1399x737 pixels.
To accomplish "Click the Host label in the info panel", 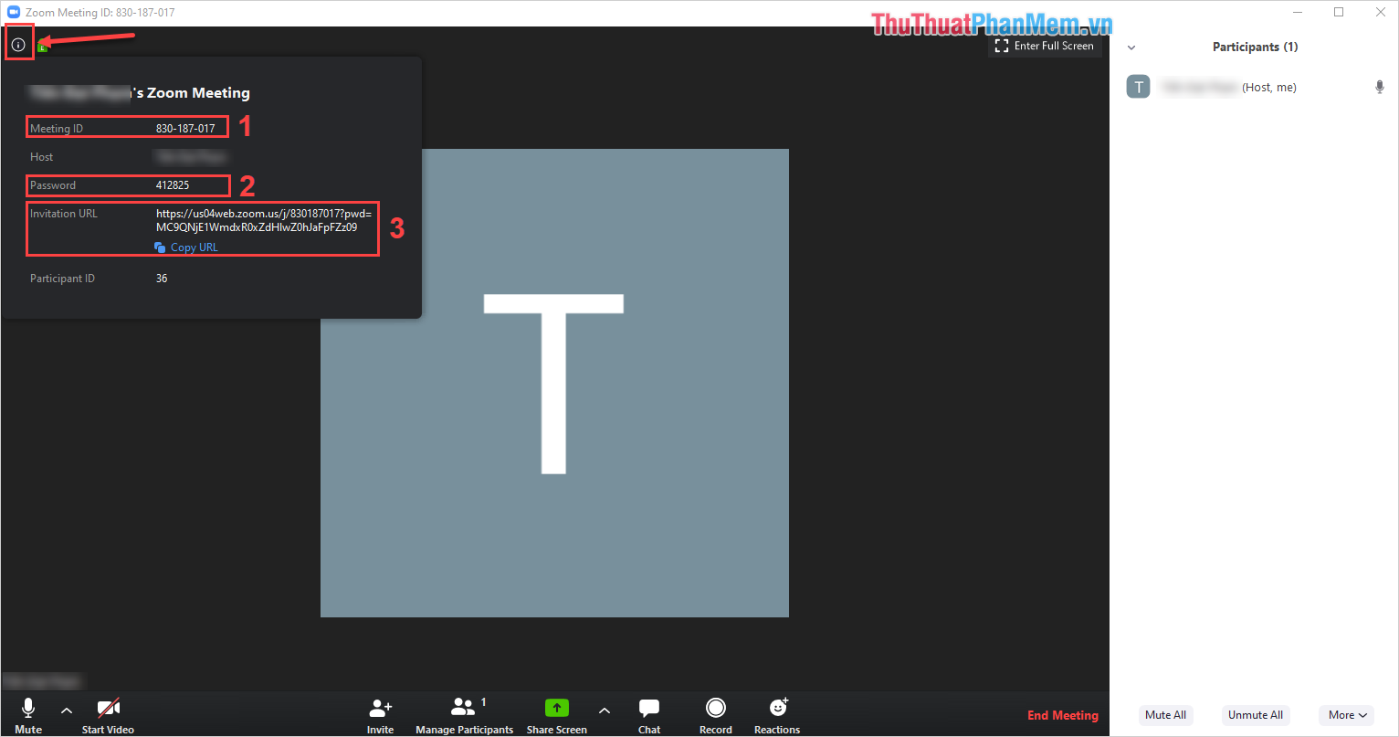I will tap(42, 157).
